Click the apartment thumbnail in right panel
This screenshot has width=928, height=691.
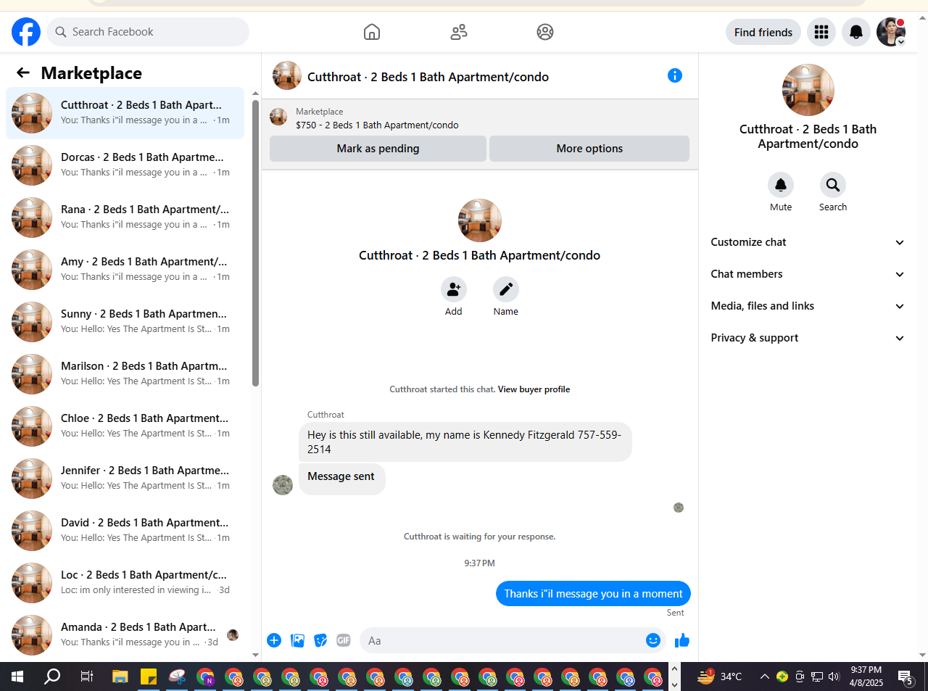(x=808, y=90)
